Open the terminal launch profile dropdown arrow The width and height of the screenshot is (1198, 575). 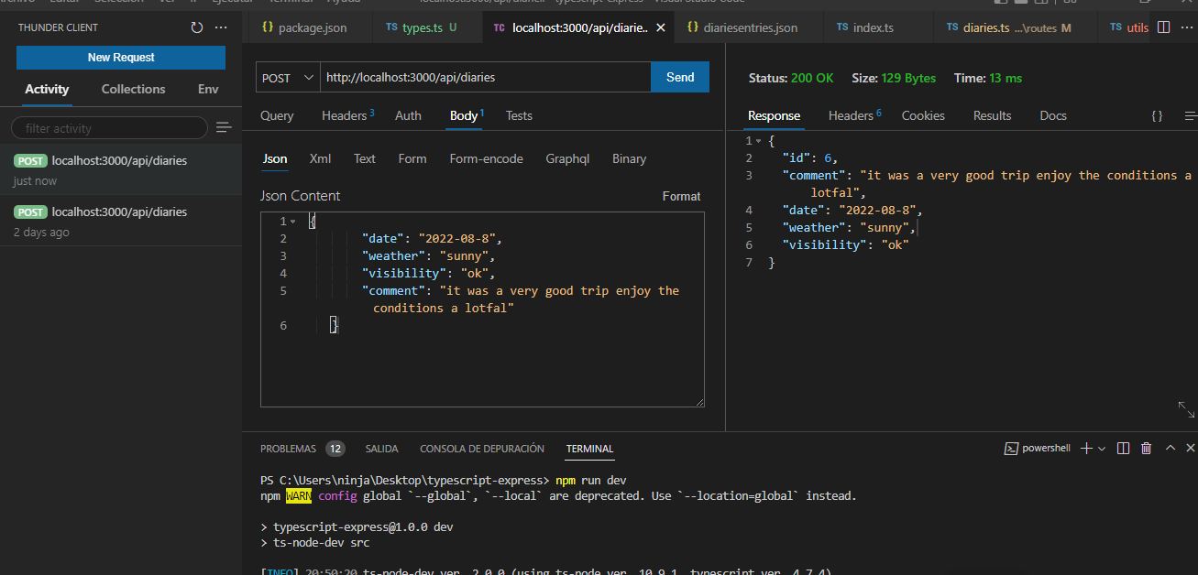(x=1102, y=449)
